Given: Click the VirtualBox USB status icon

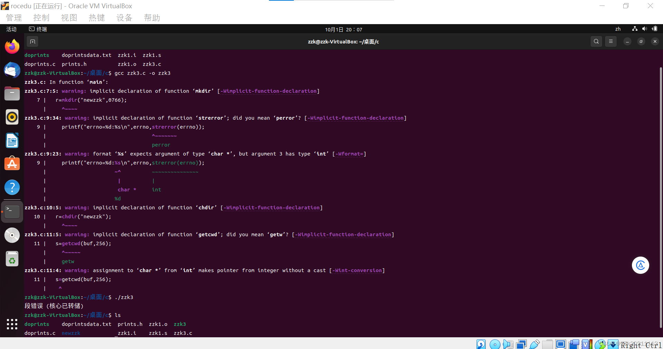Looking at the screenshot, I should point(534,344).
